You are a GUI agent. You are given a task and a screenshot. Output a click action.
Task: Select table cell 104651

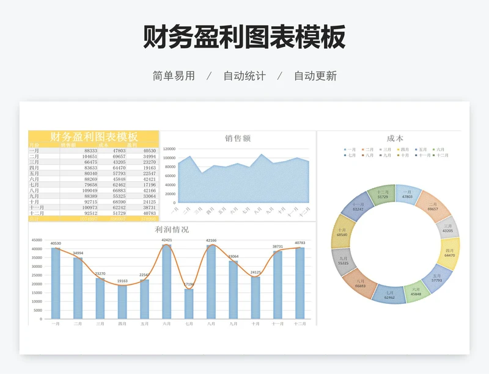coord(89,156)
